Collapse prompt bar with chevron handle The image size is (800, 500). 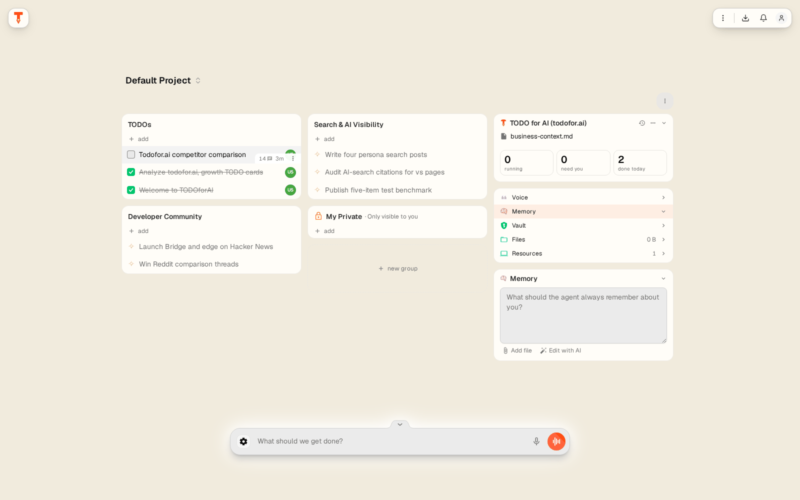400,424
